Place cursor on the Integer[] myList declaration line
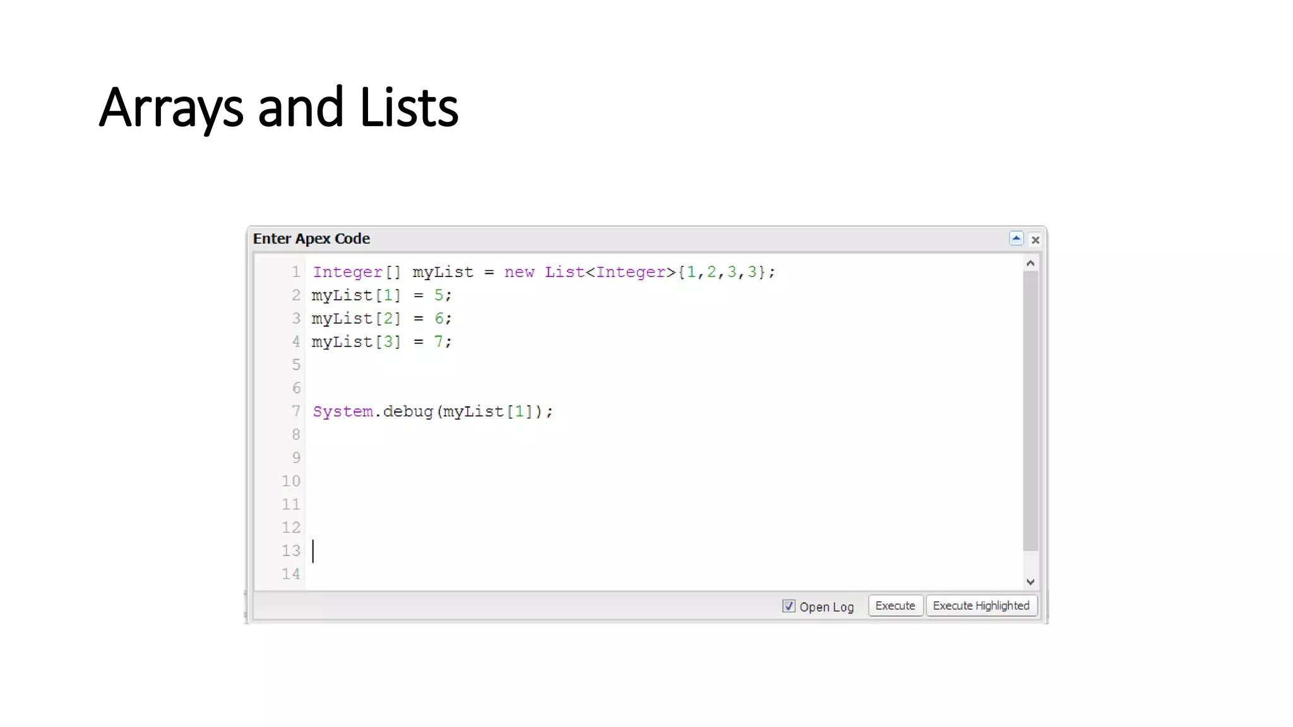This screenshot has width=1293, height=727. click(544, 272)
